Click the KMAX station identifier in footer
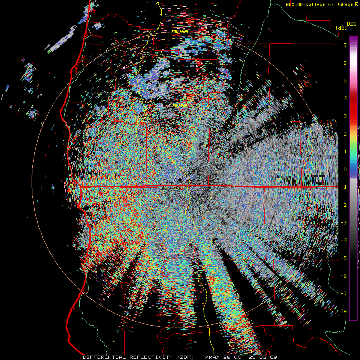 coord(212,357)
